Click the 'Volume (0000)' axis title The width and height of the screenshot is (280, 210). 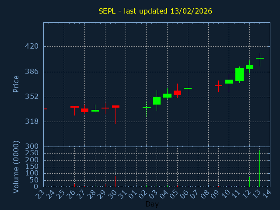[x=16, y=167]
